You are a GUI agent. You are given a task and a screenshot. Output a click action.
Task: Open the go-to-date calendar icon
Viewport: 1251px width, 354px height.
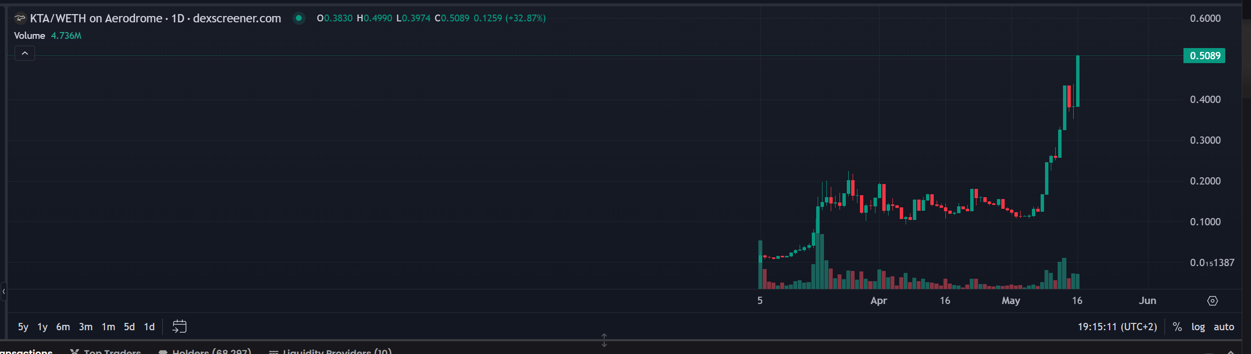pyautogui.click(x=179, y=326)
